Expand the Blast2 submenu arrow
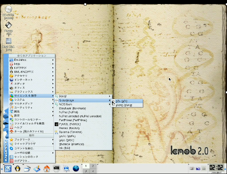Image resolution: width=227 pixels, height=174 pixels. click(109, 96)
